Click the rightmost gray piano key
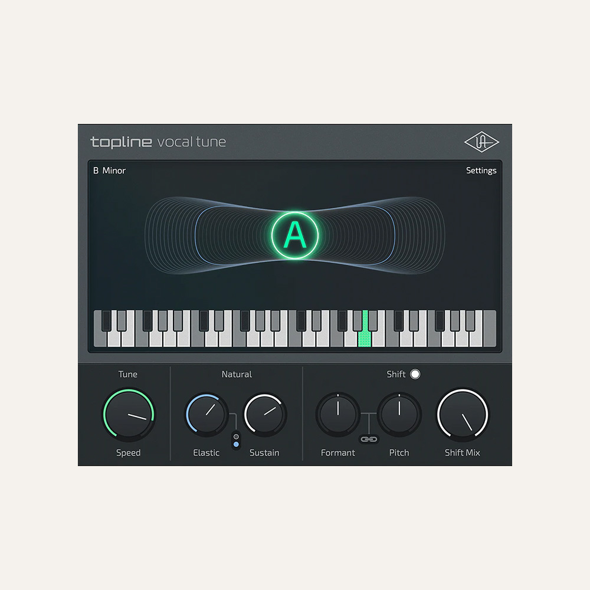The height and width of the screenshot is (590, 590). pyautogui.click(x=490, y=328)
